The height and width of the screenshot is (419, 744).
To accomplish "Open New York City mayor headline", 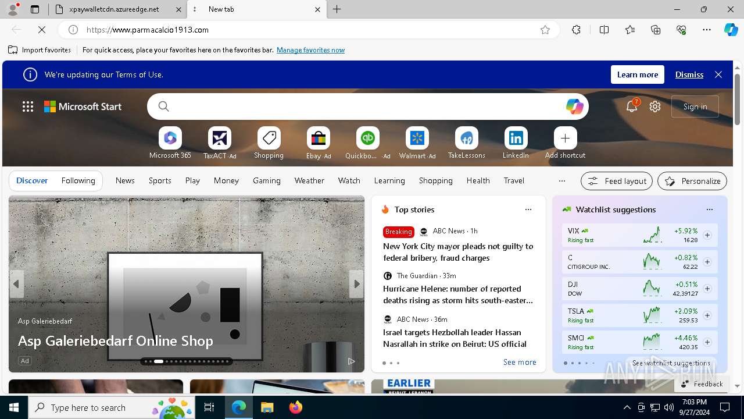I will [458, 252].
